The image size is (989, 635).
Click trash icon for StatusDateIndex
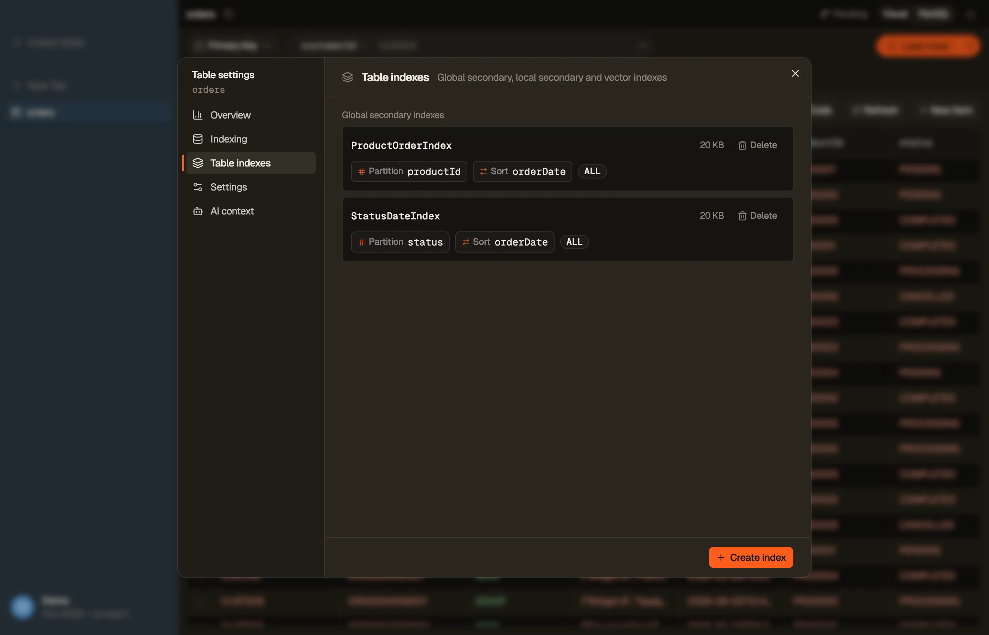[742, 216]
